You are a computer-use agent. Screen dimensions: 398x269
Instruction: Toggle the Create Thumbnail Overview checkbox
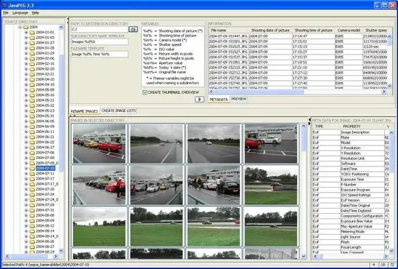pyautogui.click(x=145, y=93)
